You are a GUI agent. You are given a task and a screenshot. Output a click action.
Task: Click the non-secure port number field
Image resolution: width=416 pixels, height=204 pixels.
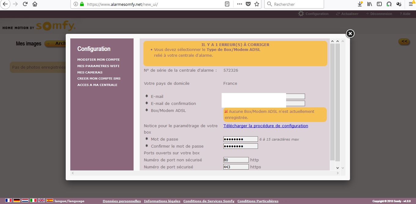coord(236,160)
